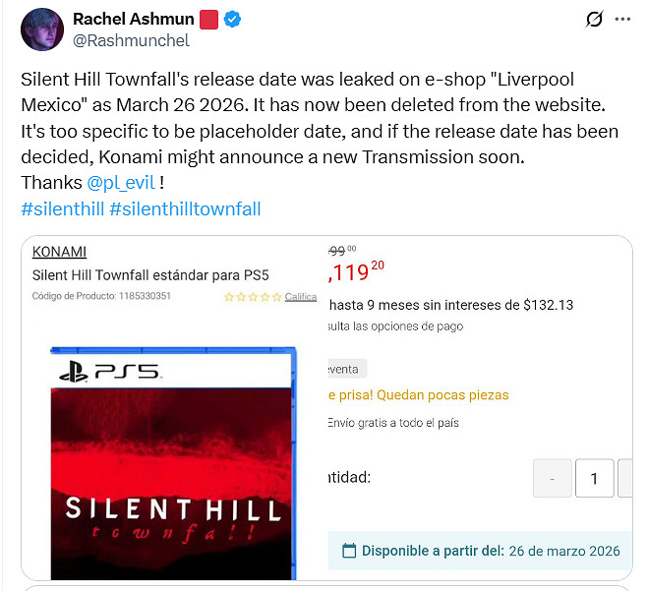This screenshot has height=591, width=648.
Task: Click the #silenthill hashtag
Action: (x=61, y=207)
